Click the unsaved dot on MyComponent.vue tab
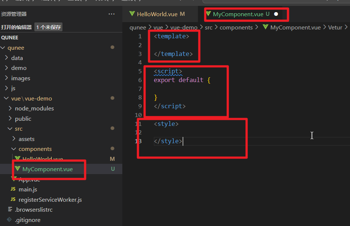 click(x=276, y=14)
